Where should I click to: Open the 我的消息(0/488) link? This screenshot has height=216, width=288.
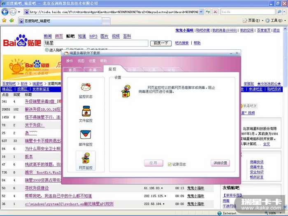point(225,30)
